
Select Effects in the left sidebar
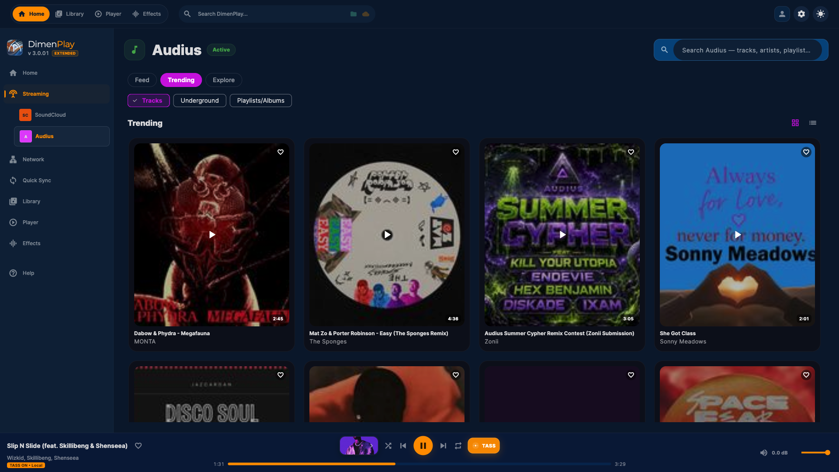coord(57,243)
